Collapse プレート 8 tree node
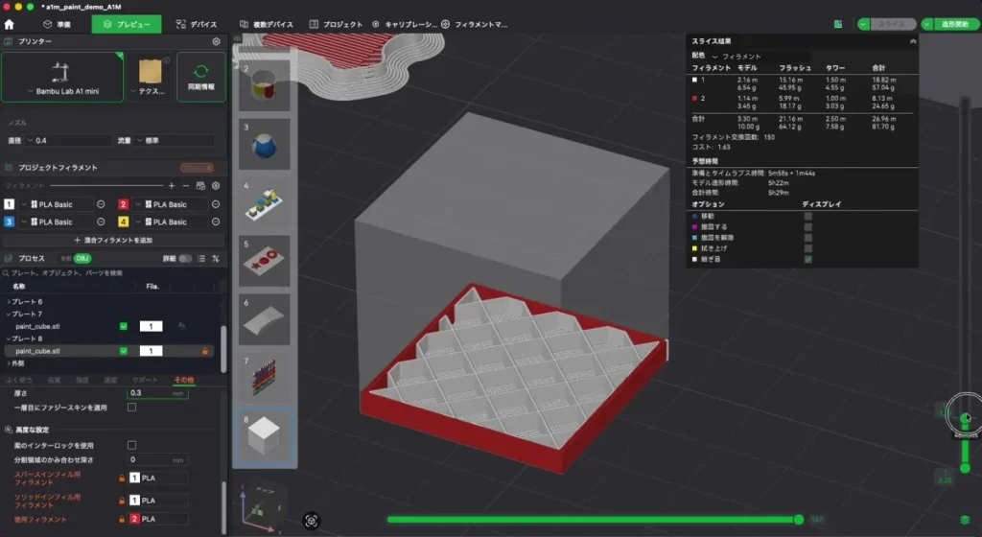The width and height of the screenshot is (982, 537). click(x=9, y=339)
